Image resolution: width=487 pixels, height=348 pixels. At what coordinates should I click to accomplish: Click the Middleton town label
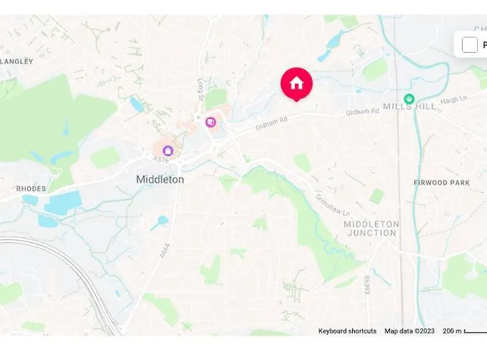[160, 180]
